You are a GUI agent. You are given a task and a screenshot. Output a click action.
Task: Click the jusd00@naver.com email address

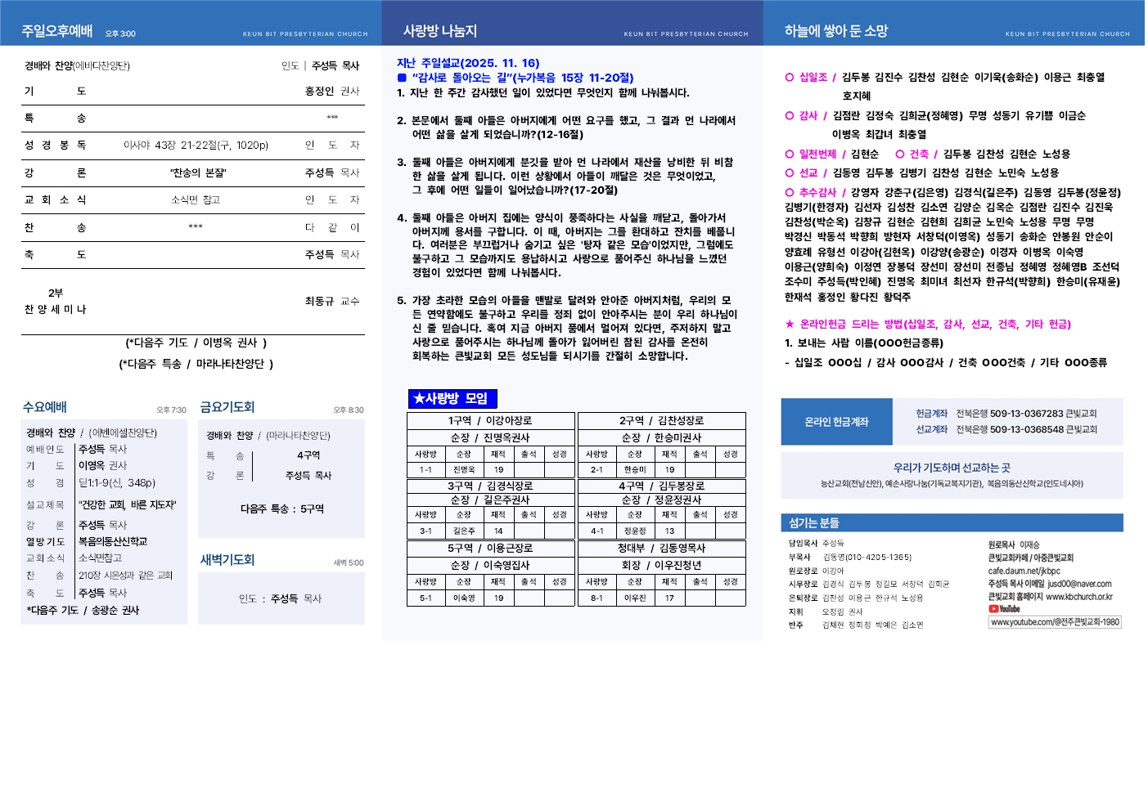(1079, 584)
